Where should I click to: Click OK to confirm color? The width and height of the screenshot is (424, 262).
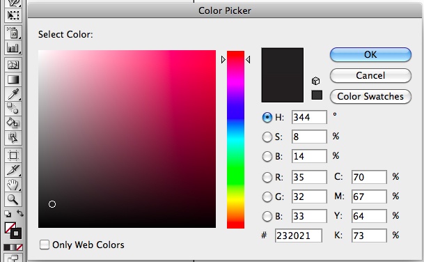370,54
